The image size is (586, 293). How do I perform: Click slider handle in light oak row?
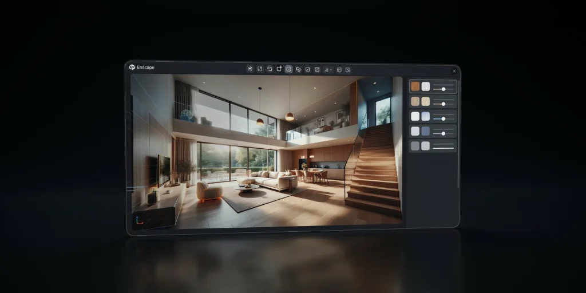(444, 104)
